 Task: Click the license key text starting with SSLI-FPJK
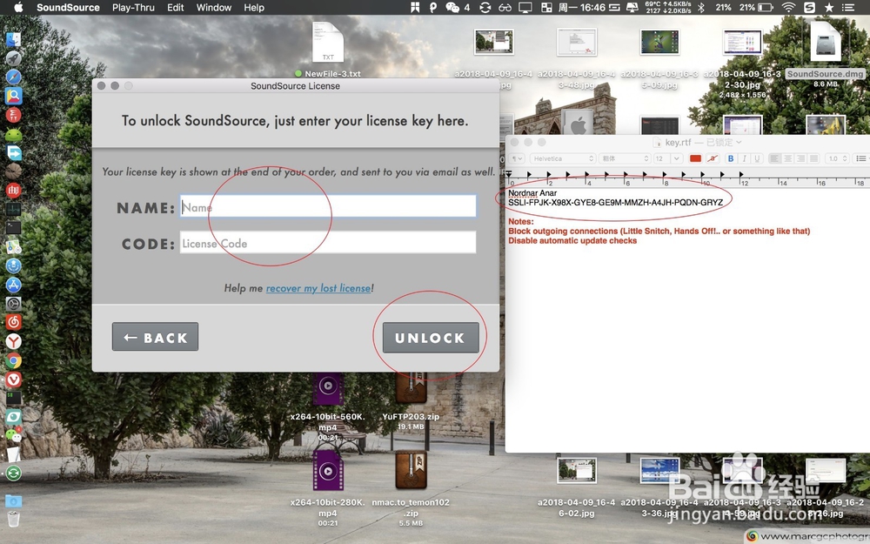[x=615, y=203]
